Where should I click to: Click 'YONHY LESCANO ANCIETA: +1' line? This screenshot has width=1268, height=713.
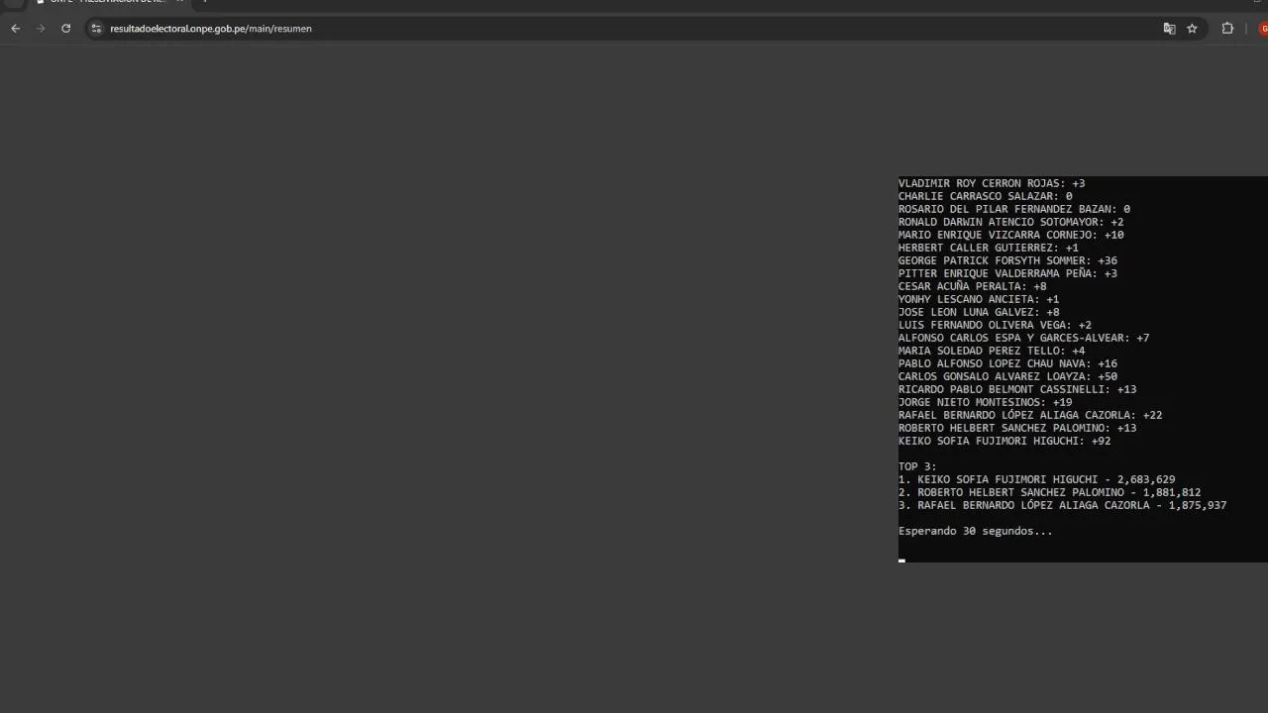pos(979,299)
